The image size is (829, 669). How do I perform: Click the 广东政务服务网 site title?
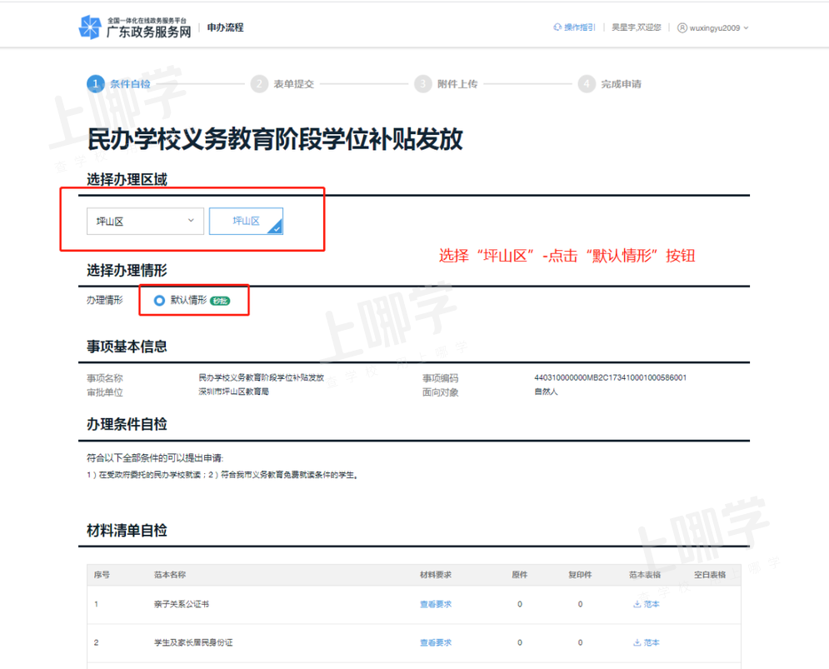(x=148, y=32)
